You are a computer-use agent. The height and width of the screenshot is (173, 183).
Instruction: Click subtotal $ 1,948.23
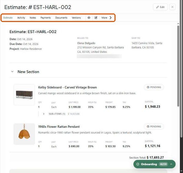(152, 107)
